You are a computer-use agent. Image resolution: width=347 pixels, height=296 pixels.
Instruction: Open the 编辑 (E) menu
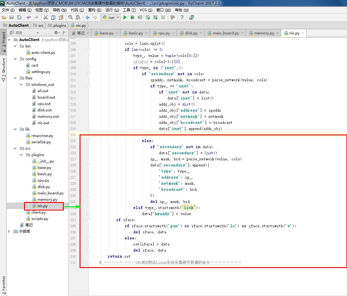(x=25, y=10)
